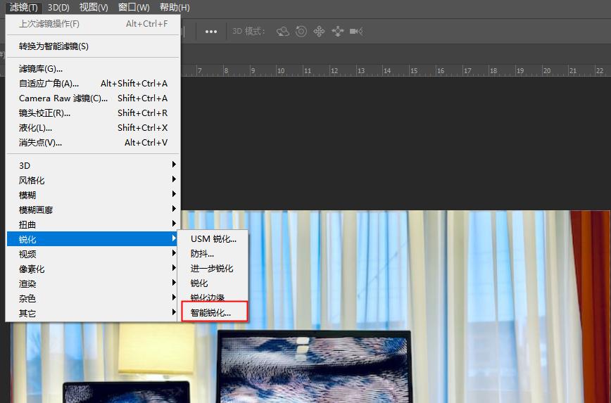
Task: Choose 锐化边缘 option
Action: (213, 297)
